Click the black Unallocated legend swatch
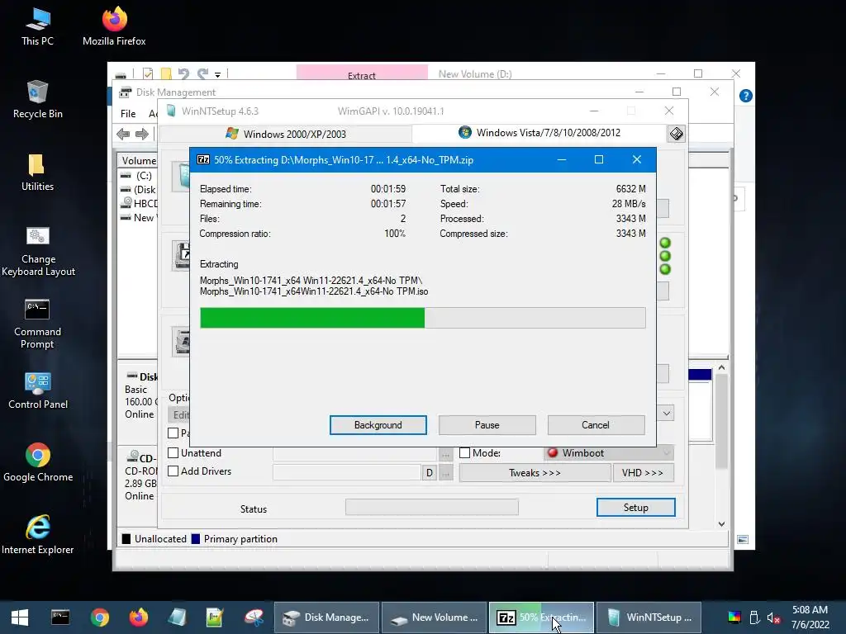Viewport: 846px width, 634px height. coord(126,538)
